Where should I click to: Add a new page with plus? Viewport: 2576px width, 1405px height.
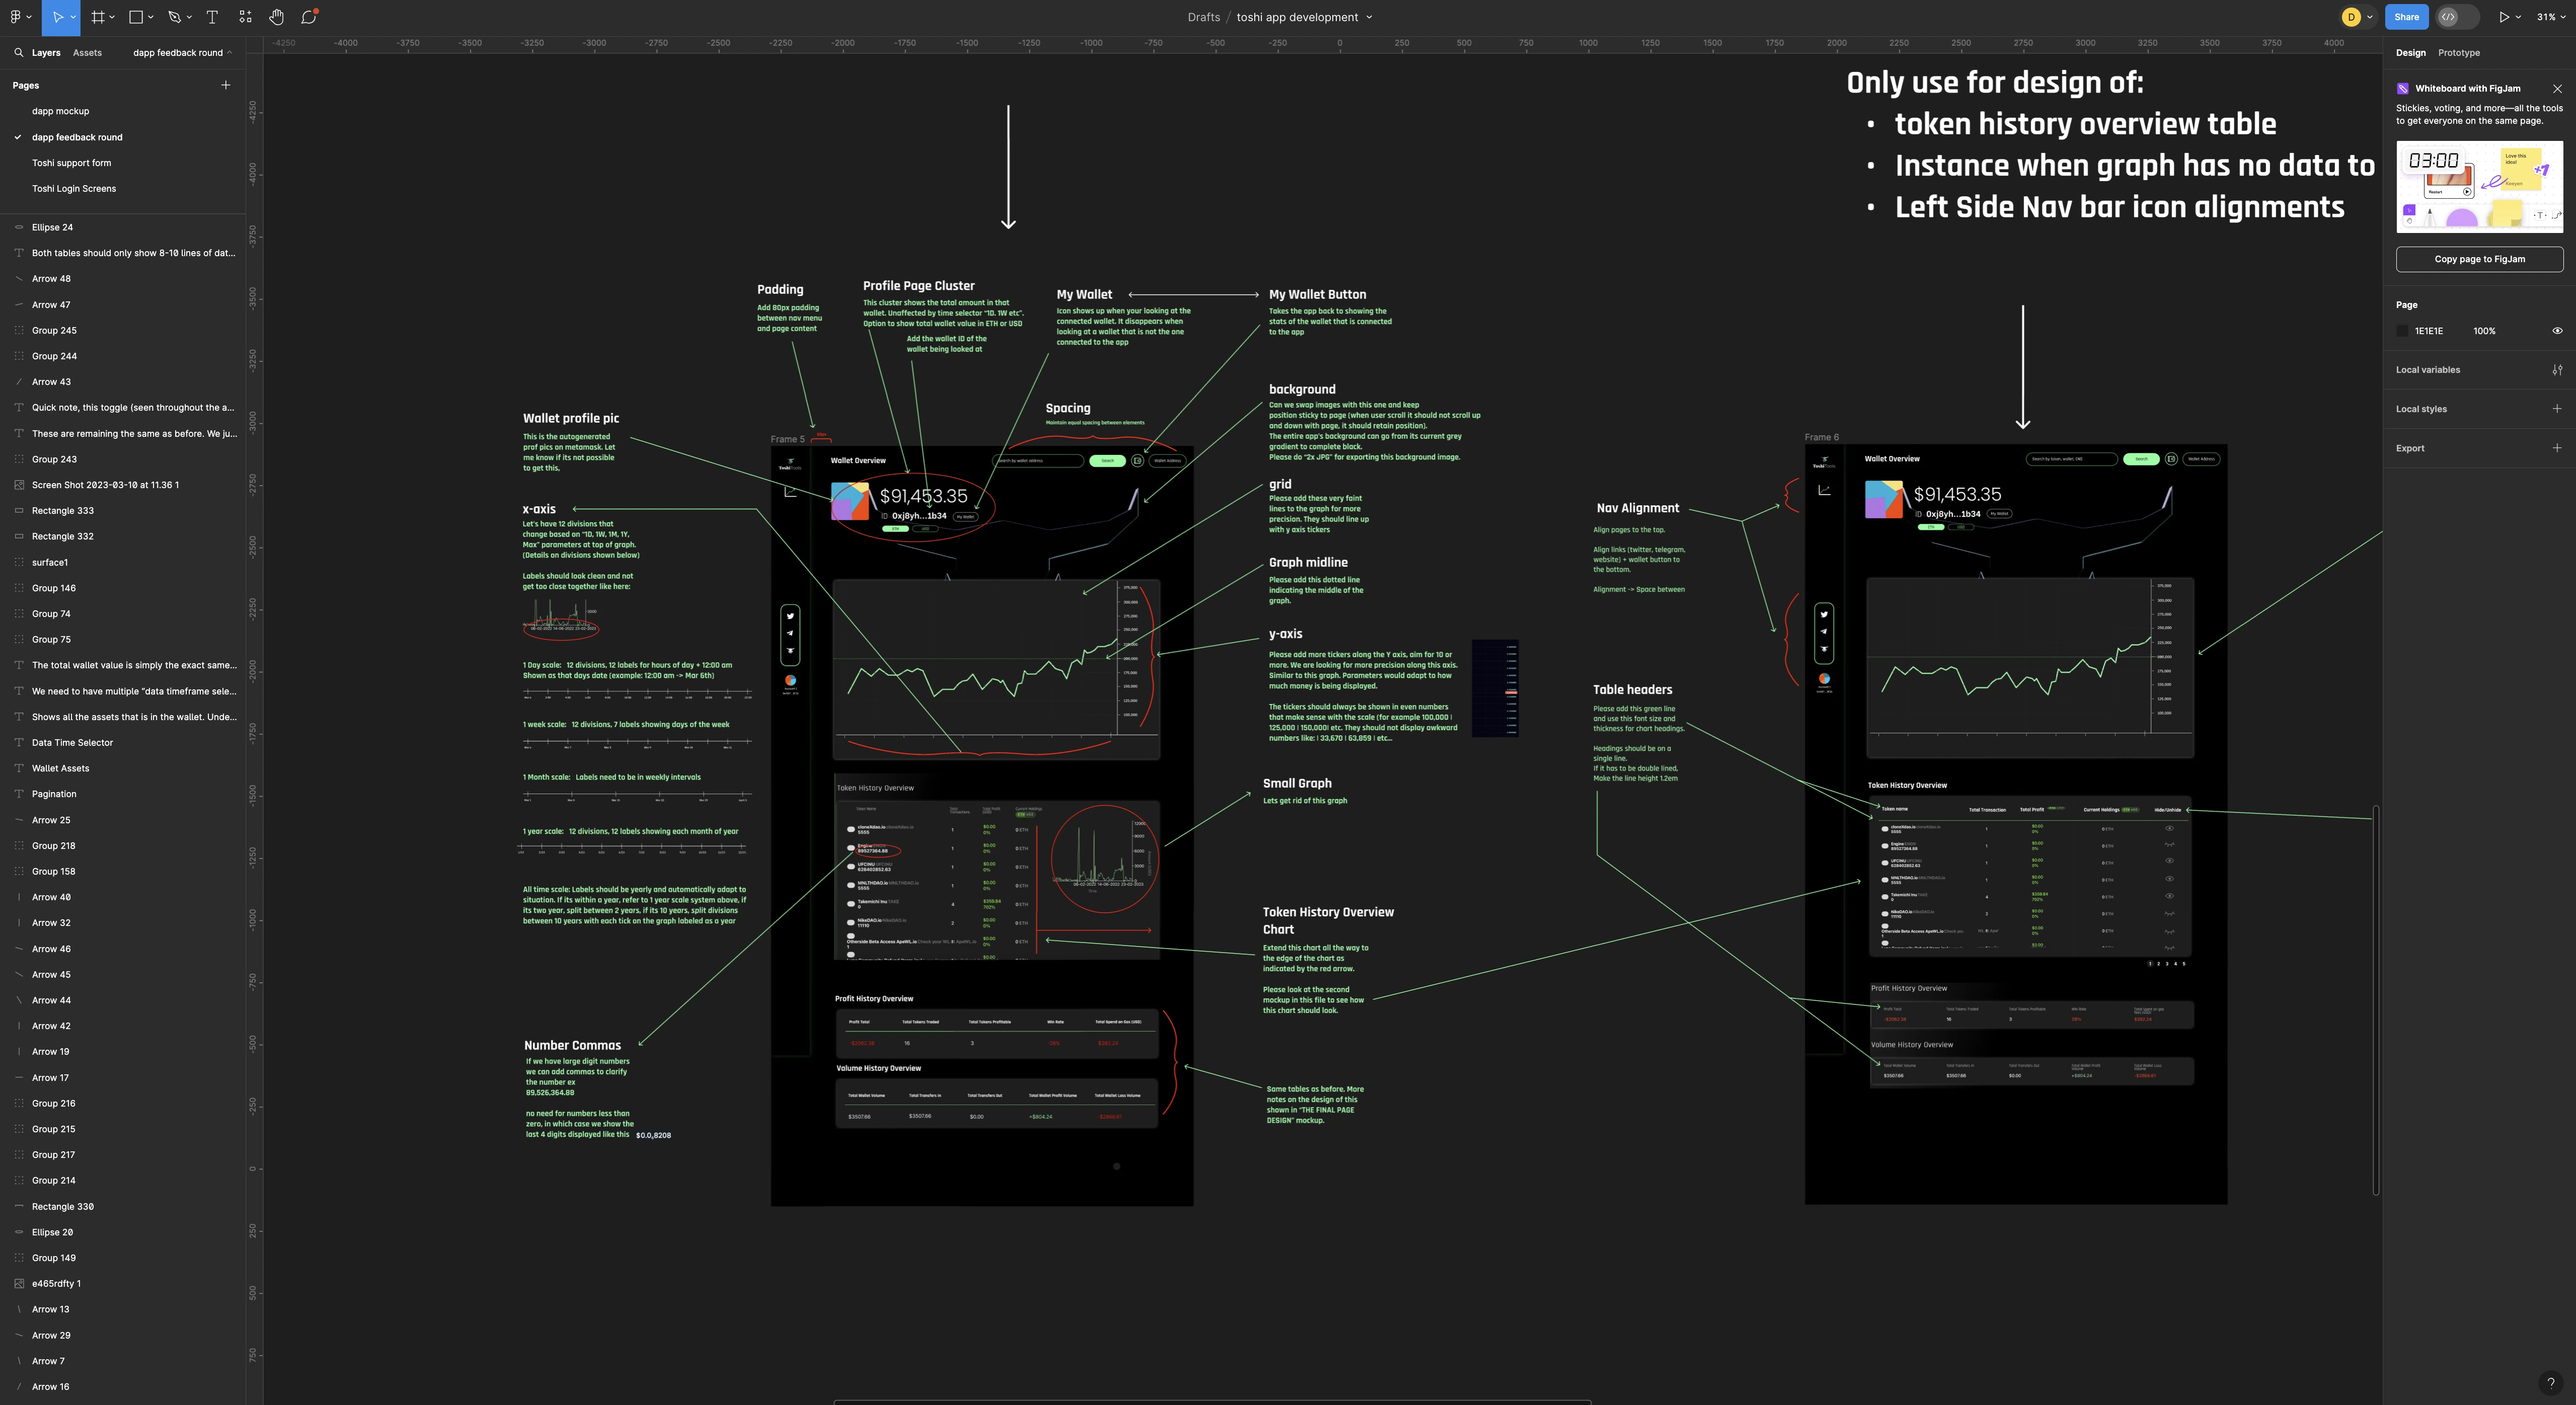coord(225,85)
